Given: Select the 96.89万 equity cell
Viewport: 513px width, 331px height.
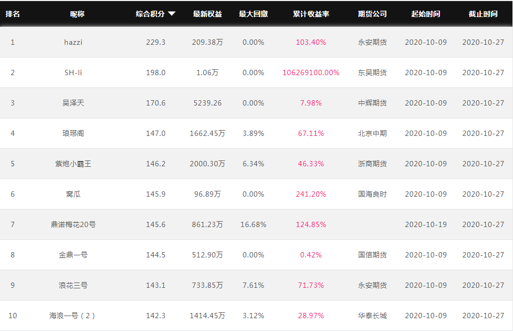Looking at the screenshot, I should tap(208, 194).
